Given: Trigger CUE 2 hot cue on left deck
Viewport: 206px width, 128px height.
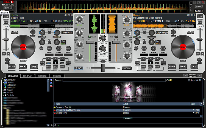Looking at the screenshot, I should point(59,48).
